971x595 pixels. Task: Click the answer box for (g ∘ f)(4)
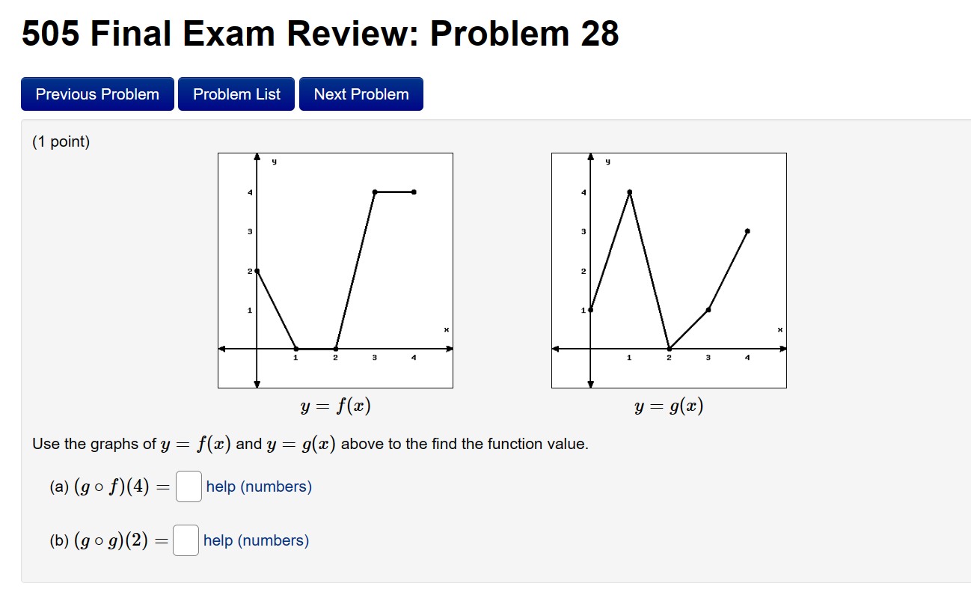point(189,486)
